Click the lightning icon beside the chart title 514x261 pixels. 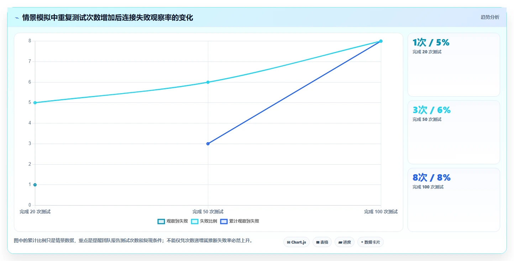(x=17, y=17)
